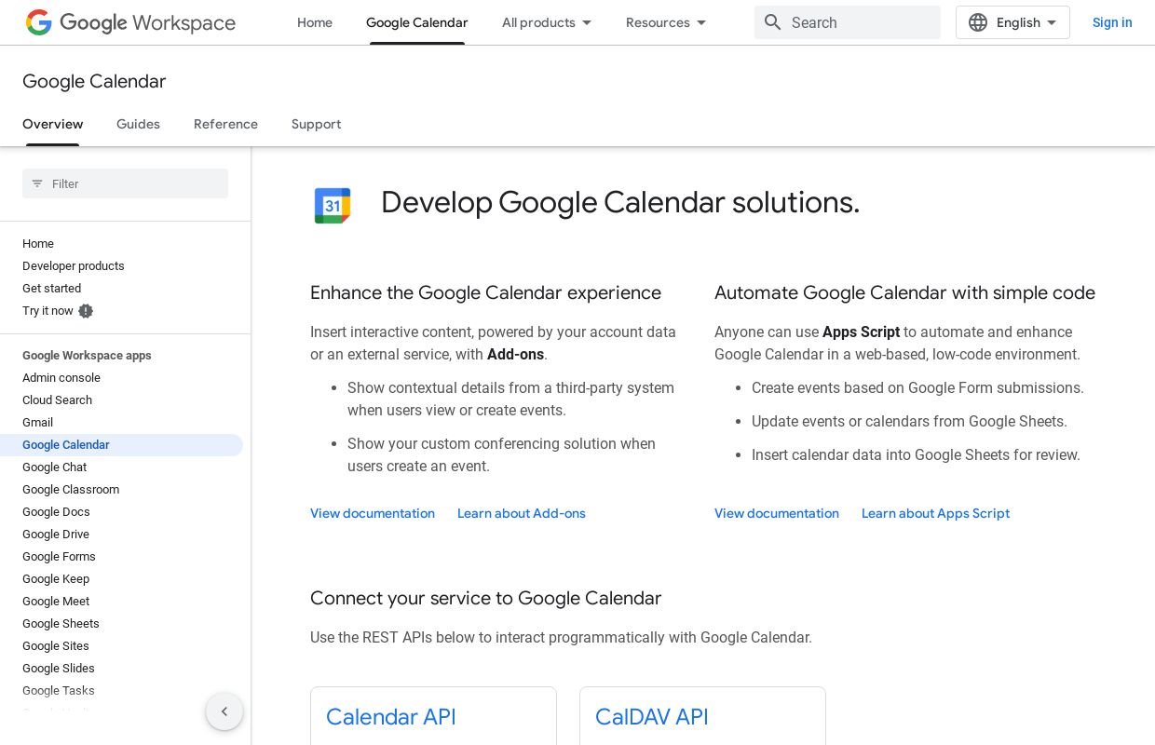Click the bold 'Add-ons' text

coord(515,354)
